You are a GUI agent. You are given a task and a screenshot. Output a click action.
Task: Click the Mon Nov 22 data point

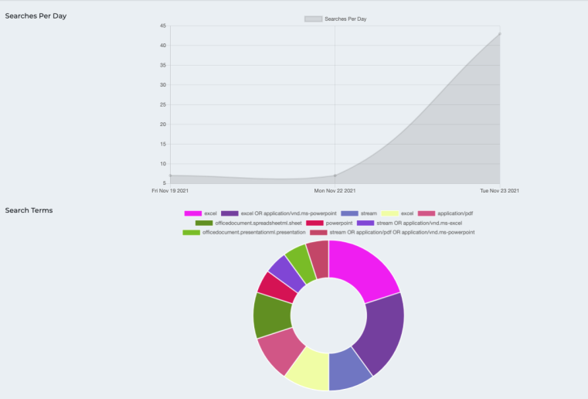[x=335, y=176]
